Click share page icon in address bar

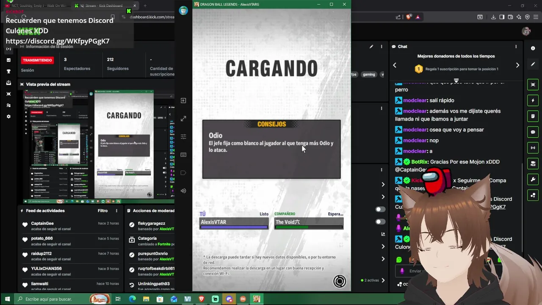398,17
